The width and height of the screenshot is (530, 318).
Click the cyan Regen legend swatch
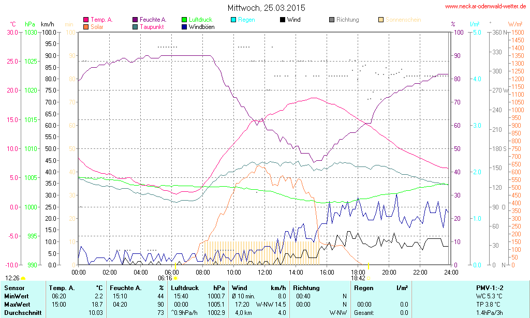pos(233,20)
